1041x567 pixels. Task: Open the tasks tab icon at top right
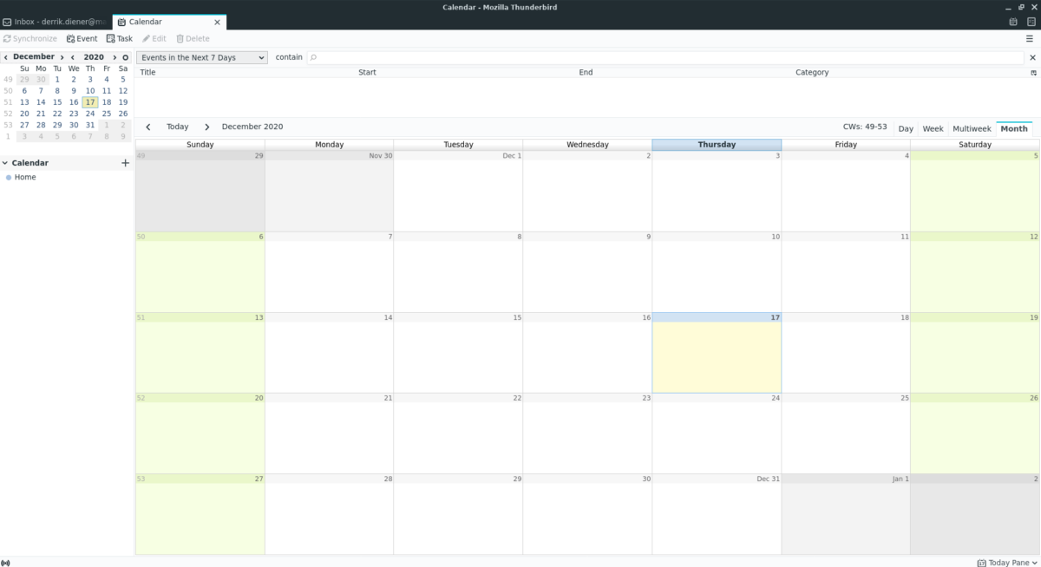pos(1031,22)
